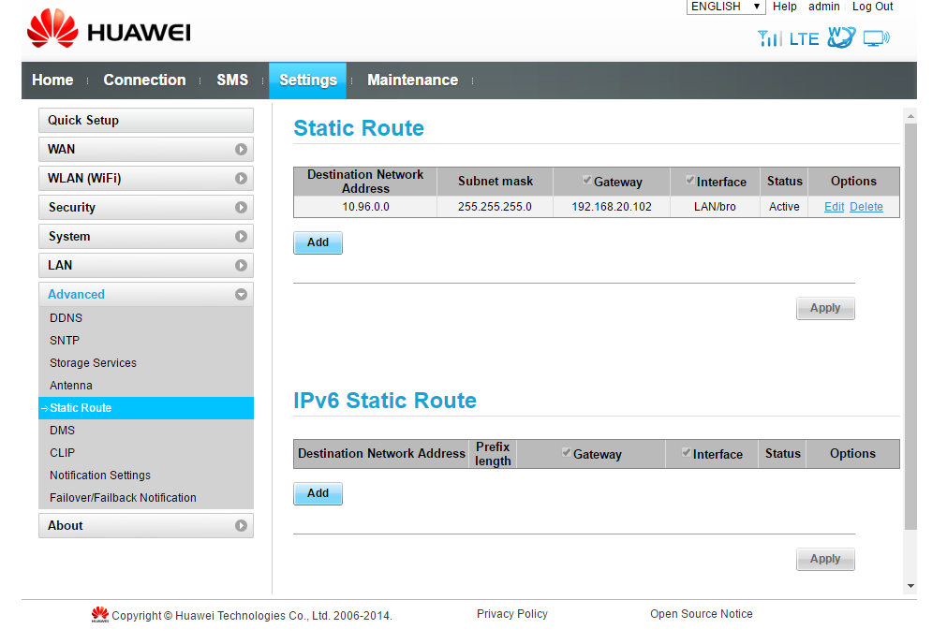Click the scrollbar down arrow
The image size is (947, 644).
910,586
